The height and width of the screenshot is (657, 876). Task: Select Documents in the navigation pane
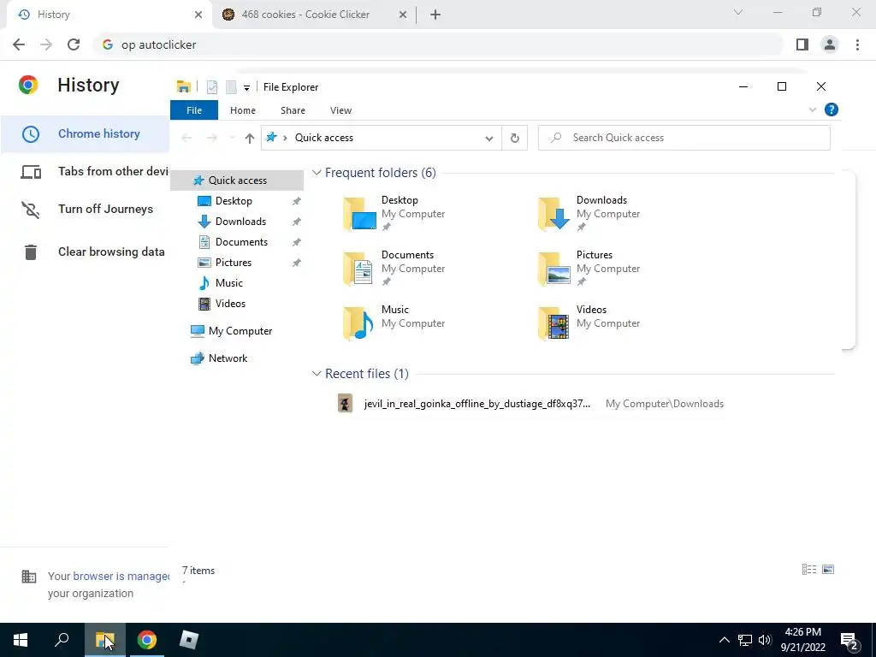[241, 242]
